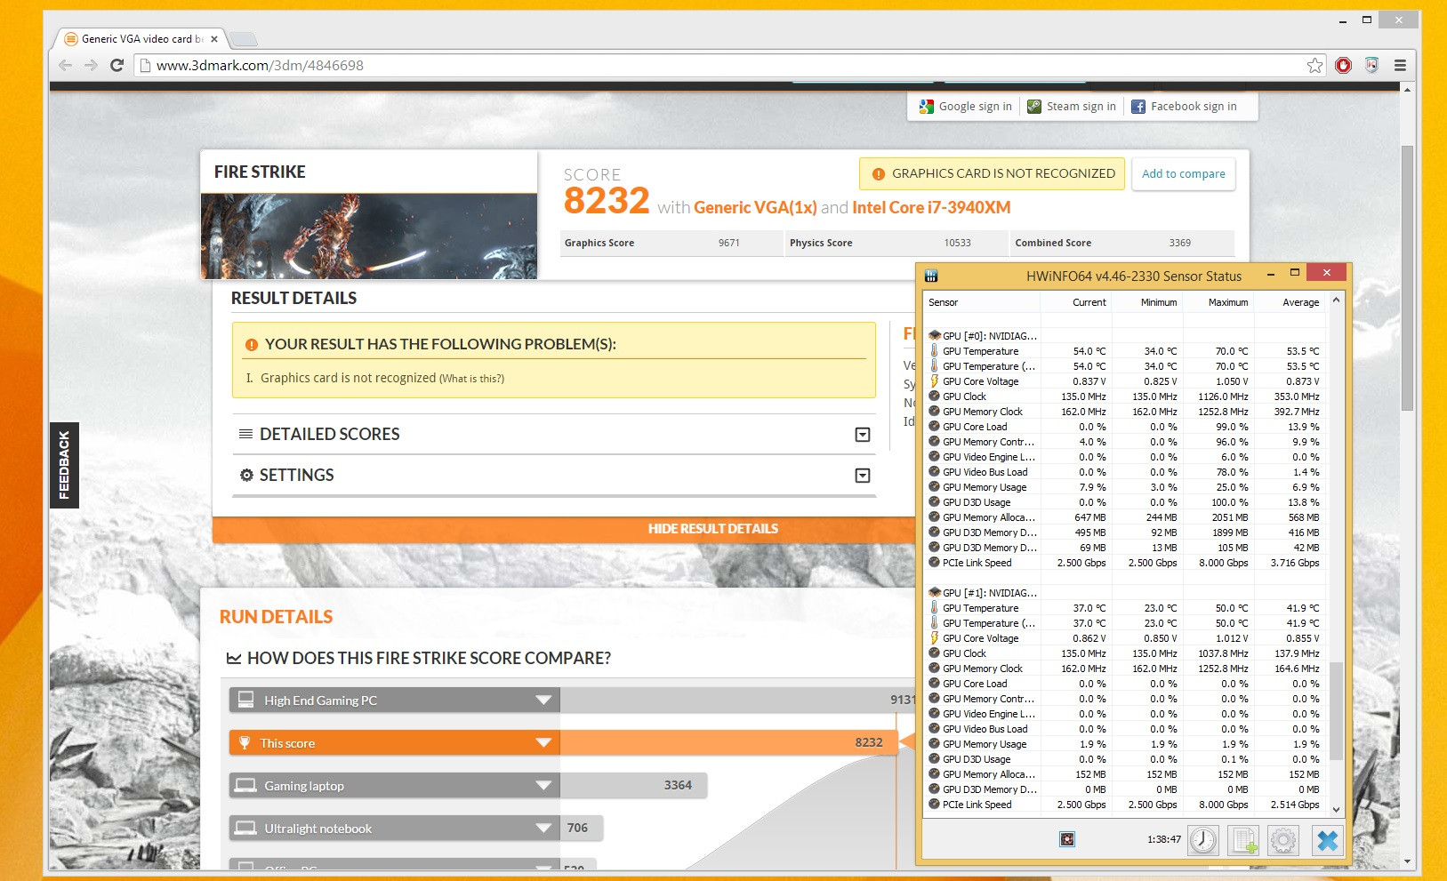Select GPU Video Bus Load row of GPU #1
The height and width of the screenshot is (881, 1447).
1125,729
